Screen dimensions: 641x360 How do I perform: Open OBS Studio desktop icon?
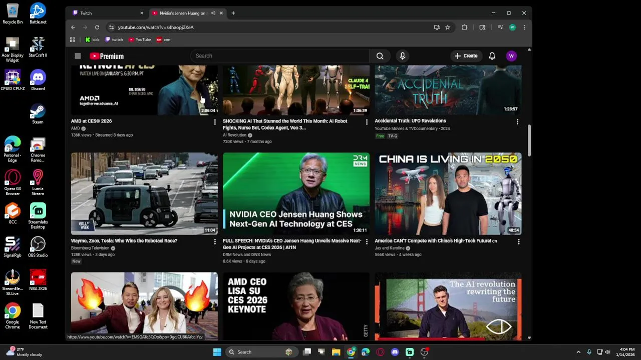tap(38, 247)
